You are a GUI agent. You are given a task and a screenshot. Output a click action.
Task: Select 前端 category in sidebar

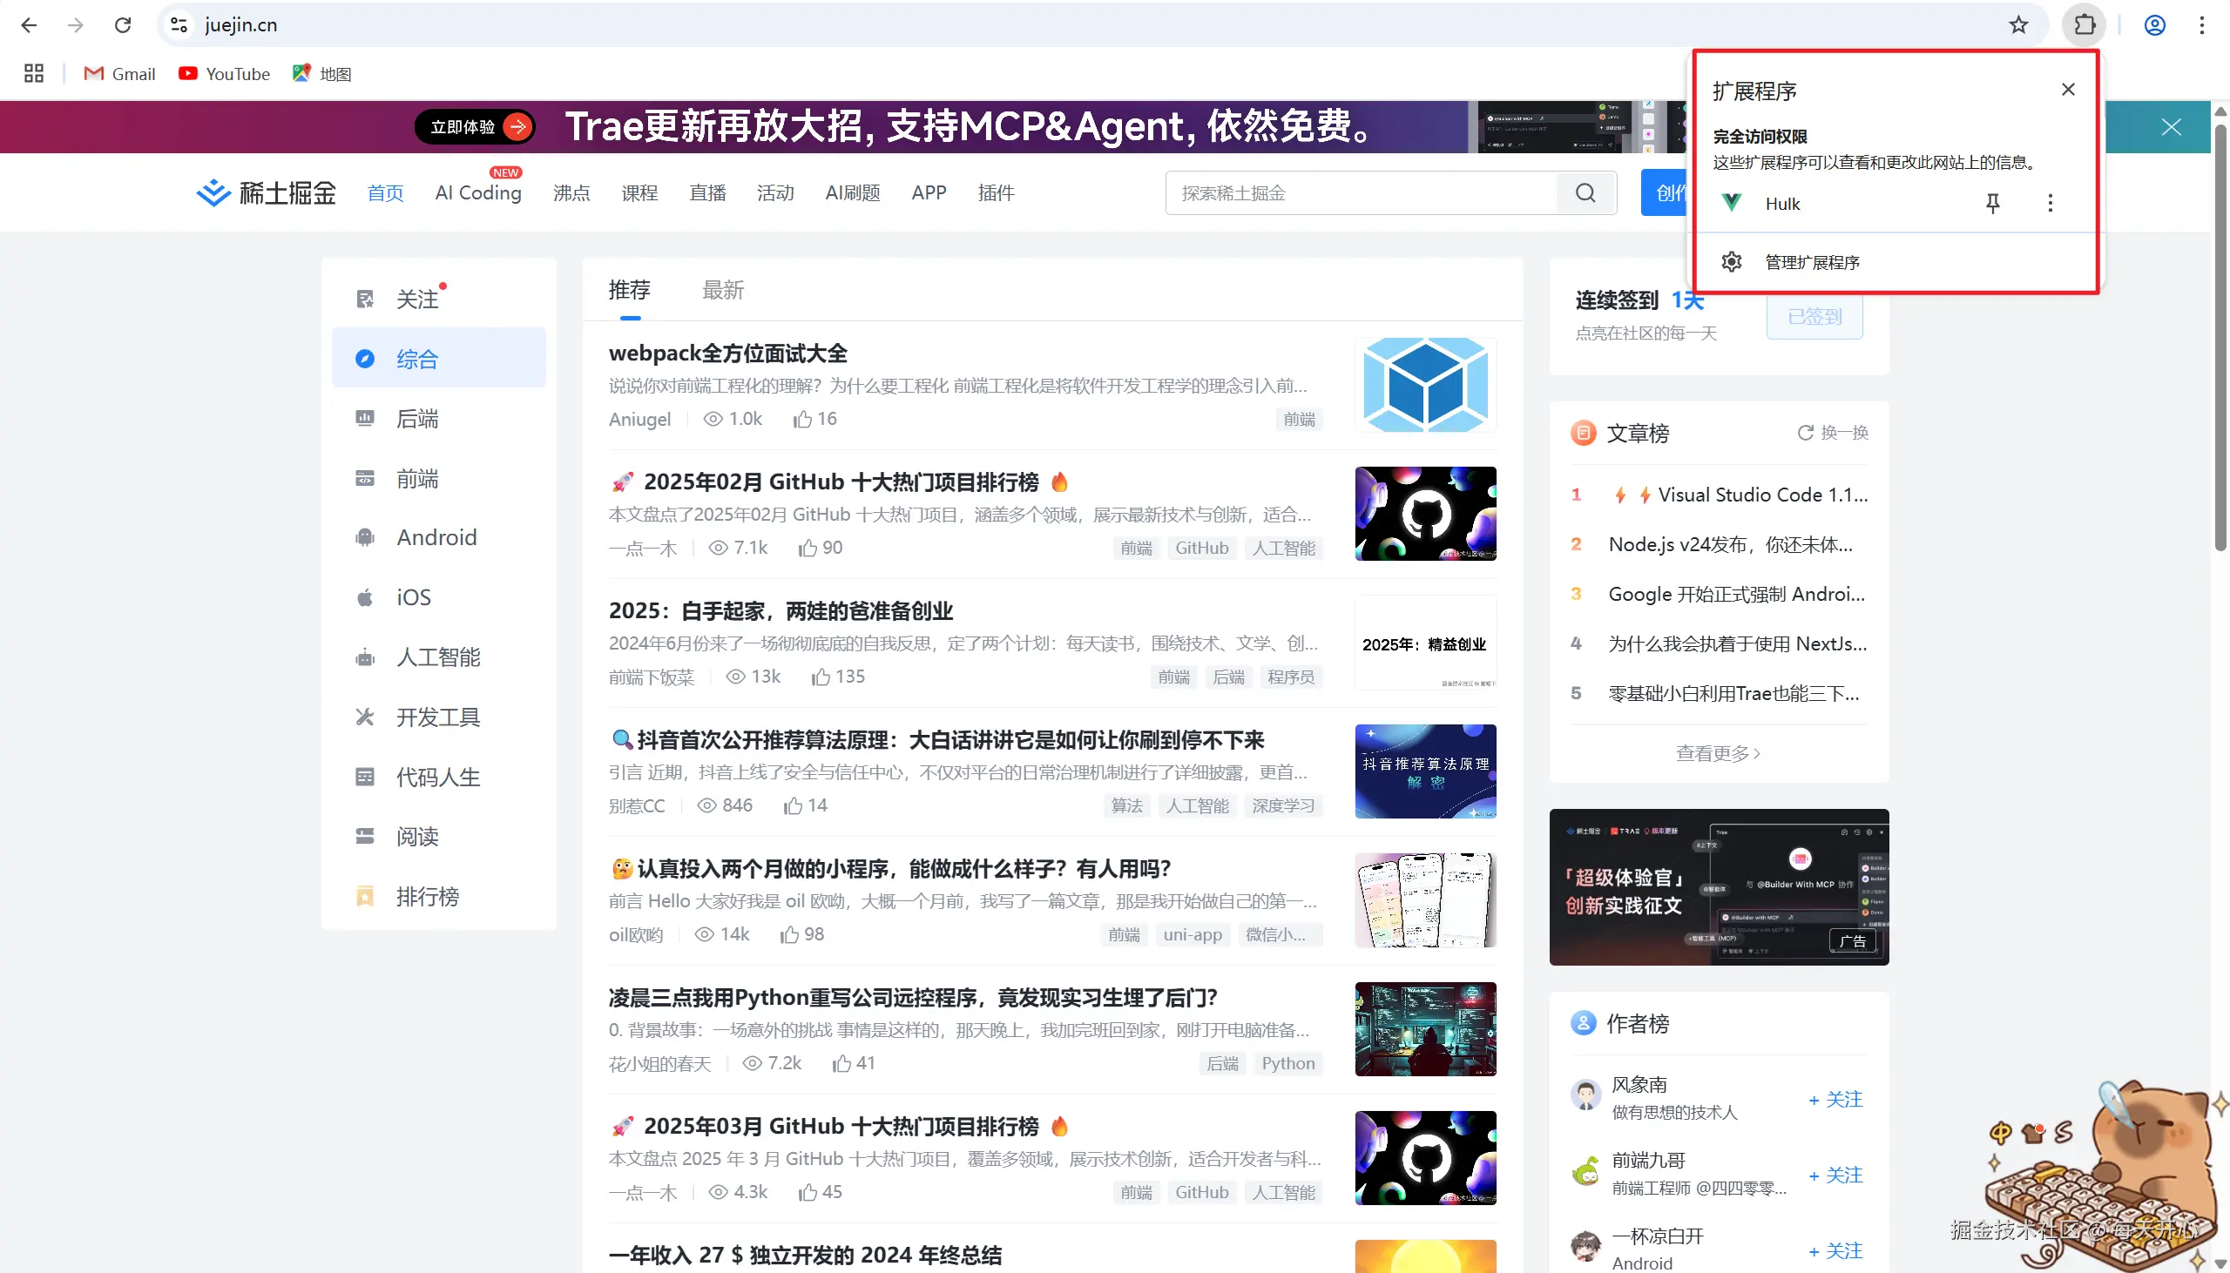click(417, 478)
